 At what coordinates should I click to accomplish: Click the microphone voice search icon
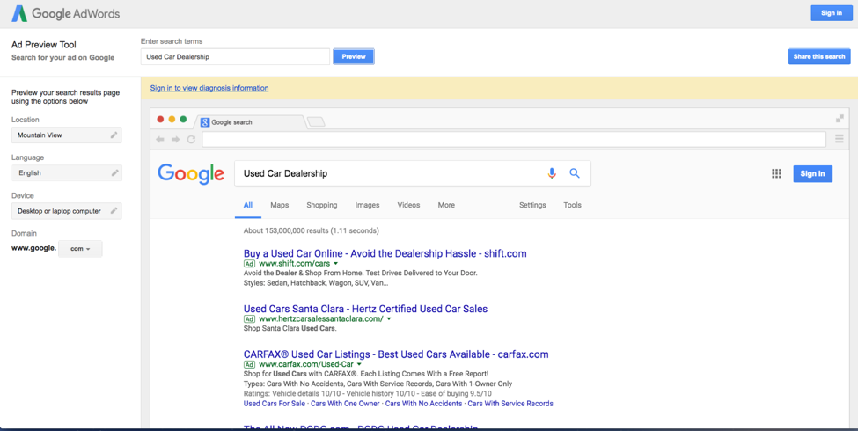pos(552,173)
